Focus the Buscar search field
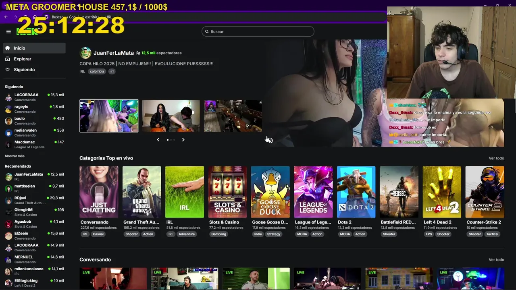 (258, 31)
